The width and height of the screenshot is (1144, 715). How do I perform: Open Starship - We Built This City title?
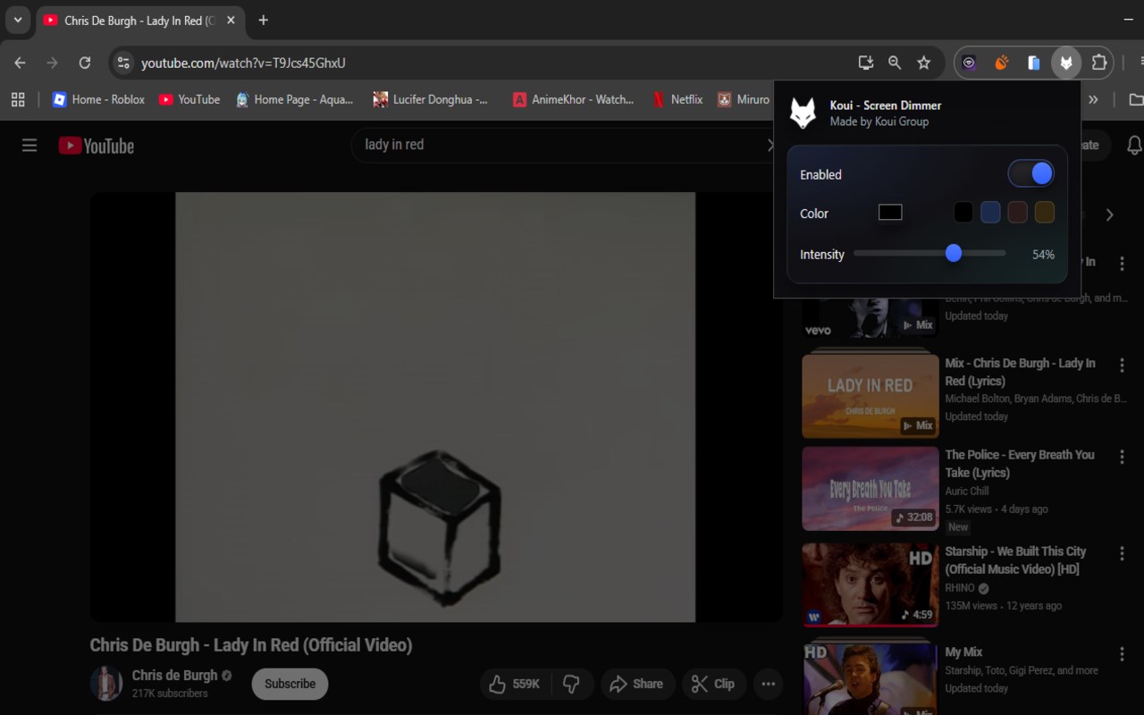click(1016, 560)
